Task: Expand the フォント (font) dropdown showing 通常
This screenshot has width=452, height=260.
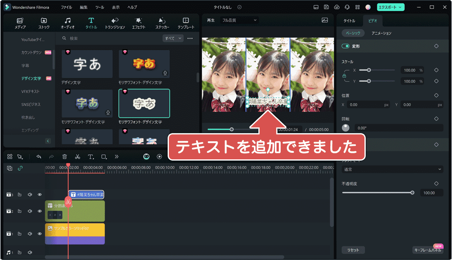Action: tap(392, 169)
